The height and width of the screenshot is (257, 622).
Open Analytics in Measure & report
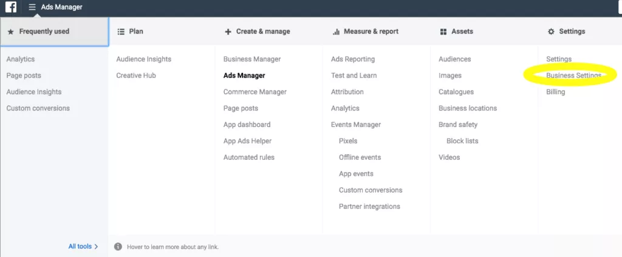[x=345, y=108]
